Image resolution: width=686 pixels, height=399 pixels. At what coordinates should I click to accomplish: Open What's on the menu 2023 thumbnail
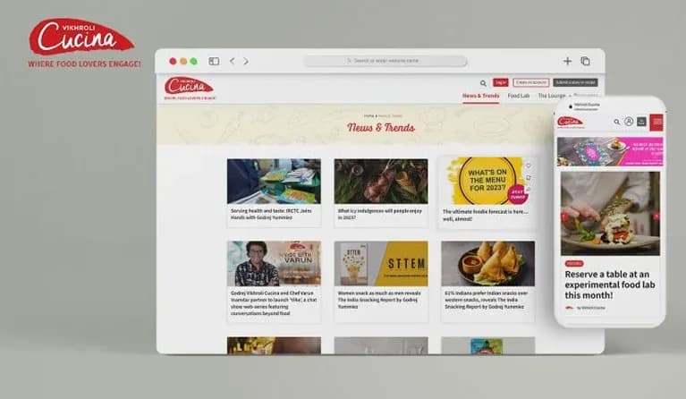click(485, 181)
